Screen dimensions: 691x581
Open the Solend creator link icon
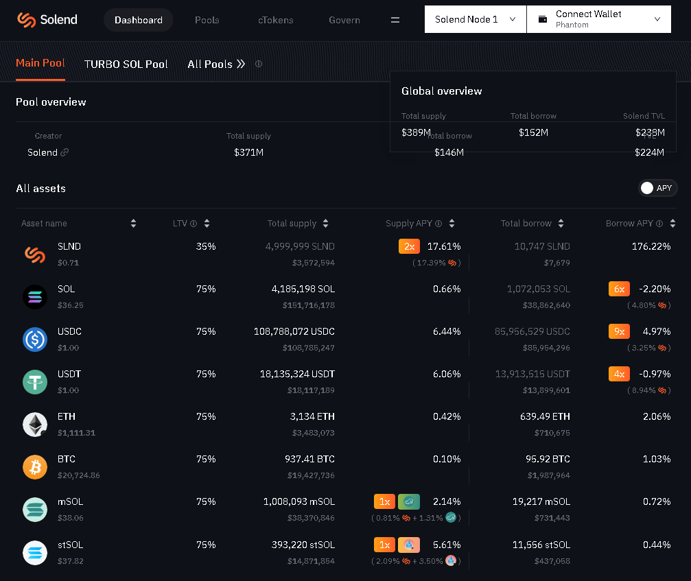pos(65,152)
